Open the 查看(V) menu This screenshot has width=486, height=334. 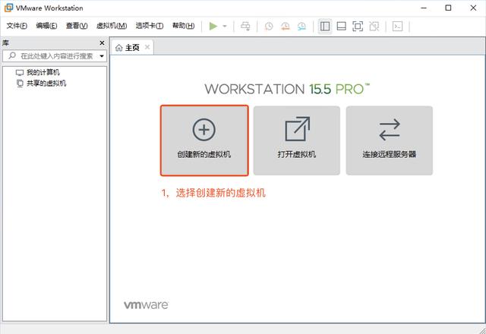click(x=77, y=26)
